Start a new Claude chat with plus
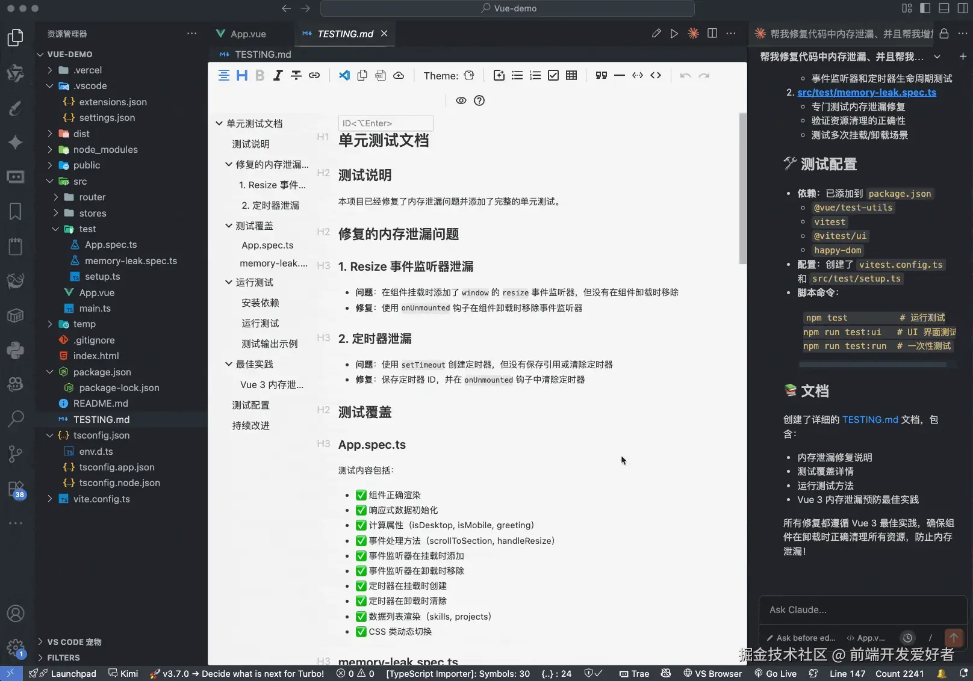 (963, 57)
